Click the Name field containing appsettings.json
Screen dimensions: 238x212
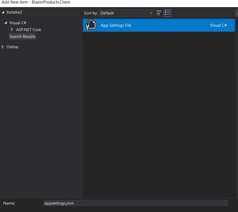135,203
